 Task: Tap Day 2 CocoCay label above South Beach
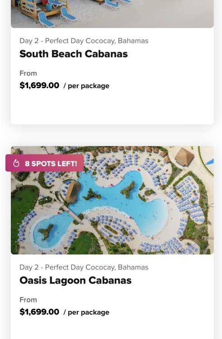pyautogui.click(x=84, y=41)
